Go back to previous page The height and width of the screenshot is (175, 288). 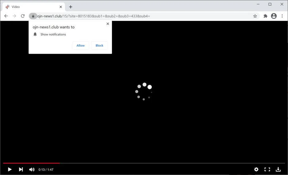pos(6,16)
